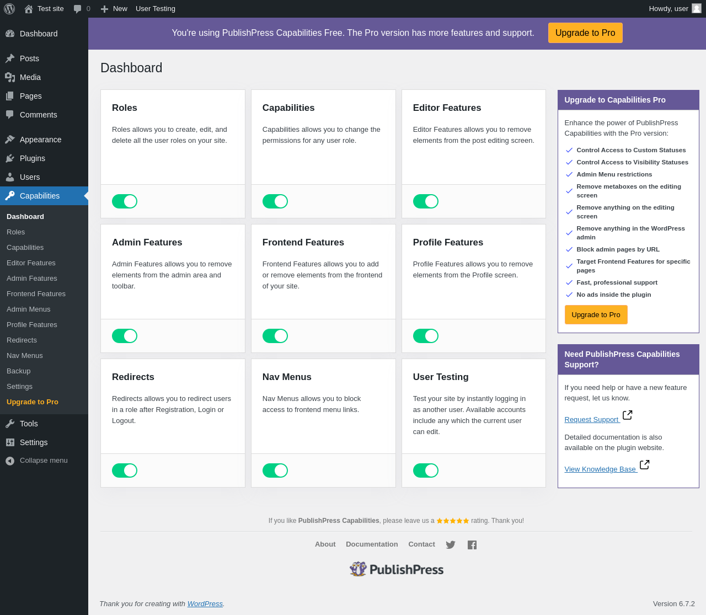
Task: Open the User Testing toolbar menu
Action: [156, 9]
